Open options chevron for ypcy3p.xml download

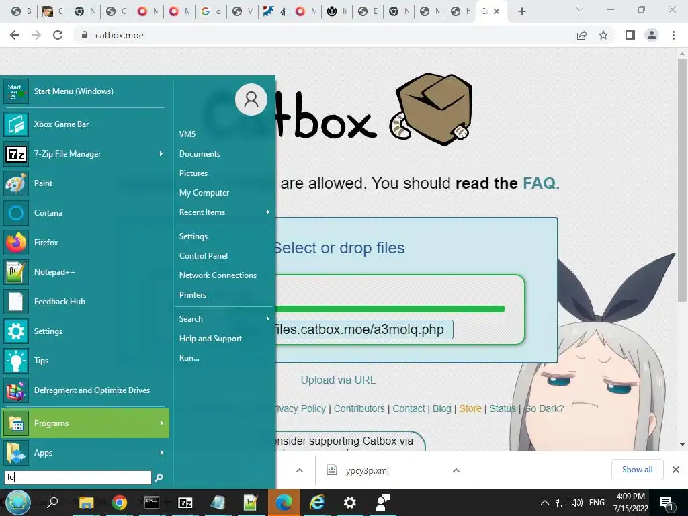click(x=456, y=470)
